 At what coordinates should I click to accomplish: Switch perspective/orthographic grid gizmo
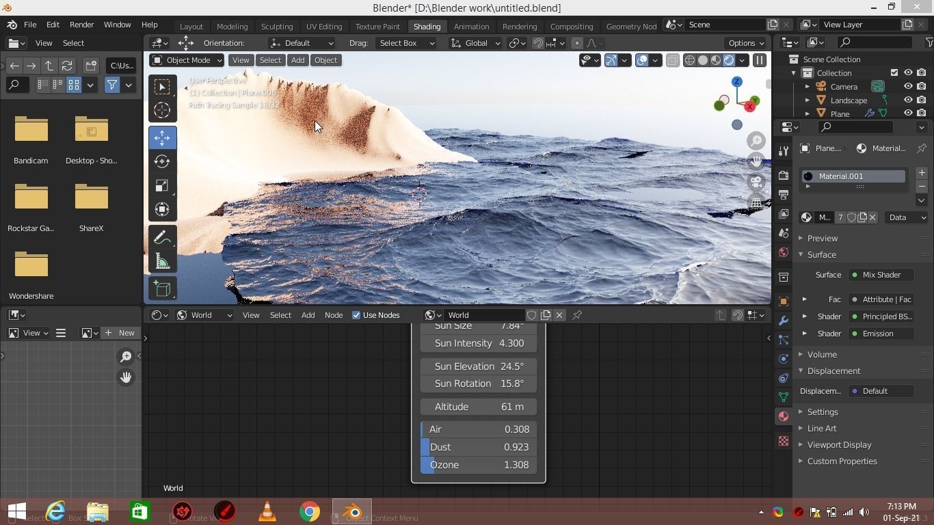pos(756,202)
